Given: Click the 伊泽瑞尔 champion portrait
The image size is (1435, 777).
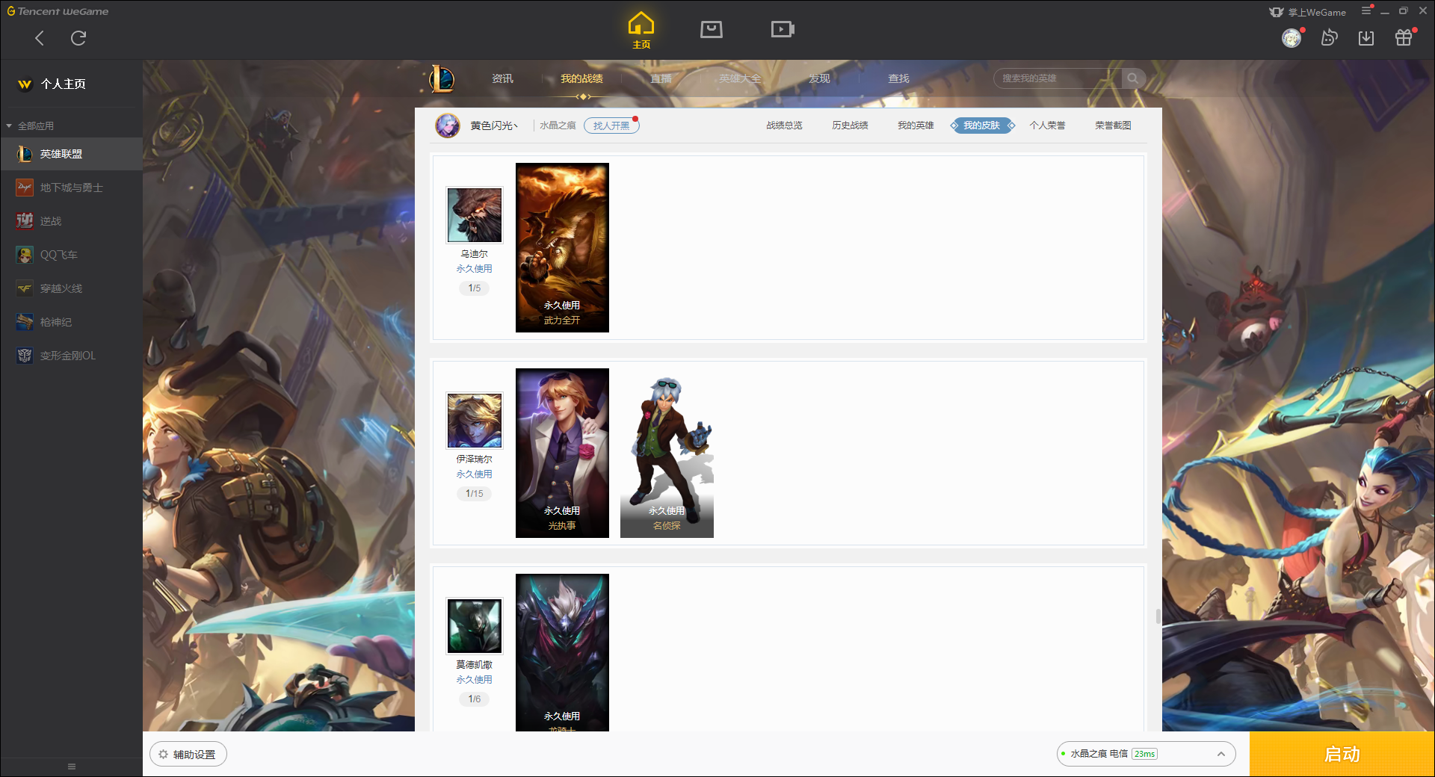Looking at the screenshot, I should (x=475, y=421).
